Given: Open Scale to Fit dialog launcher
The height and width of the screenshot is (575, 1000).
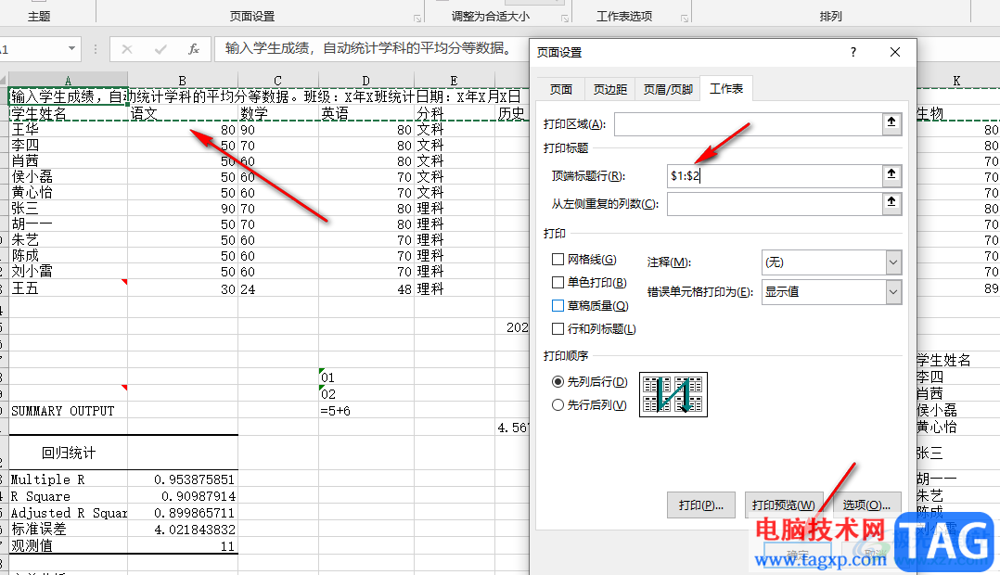Looking at the screenshot, I should pyautogui.click(x=565, y=19).
